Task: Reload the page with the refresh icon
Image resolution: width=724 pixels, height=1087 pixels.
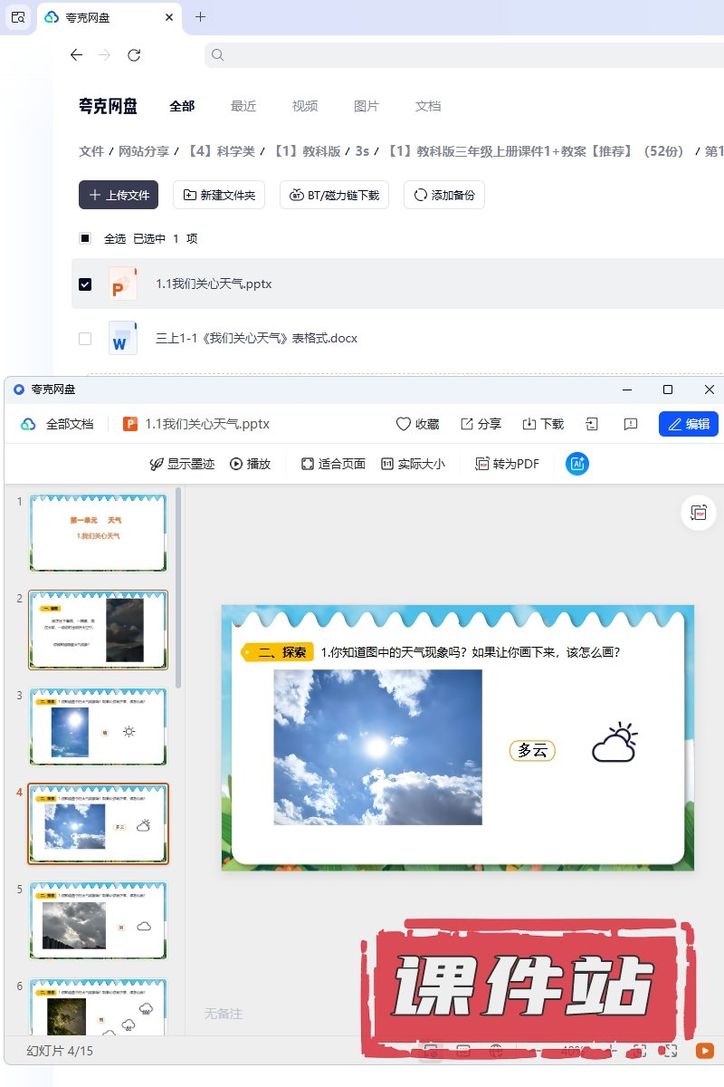Action: tap(134, 55)
